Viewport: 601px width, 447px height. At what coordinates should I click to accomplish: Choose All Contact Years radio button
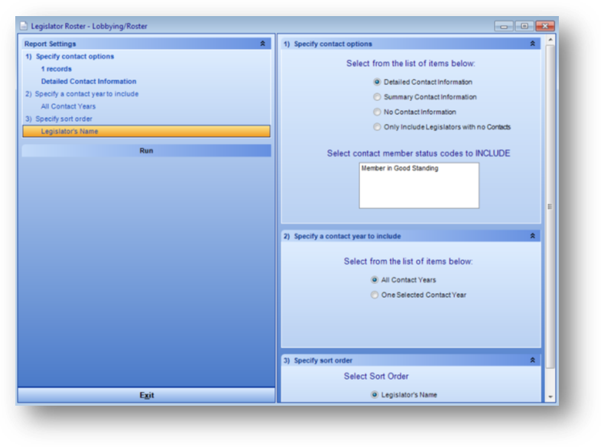[x=375, y=280]
